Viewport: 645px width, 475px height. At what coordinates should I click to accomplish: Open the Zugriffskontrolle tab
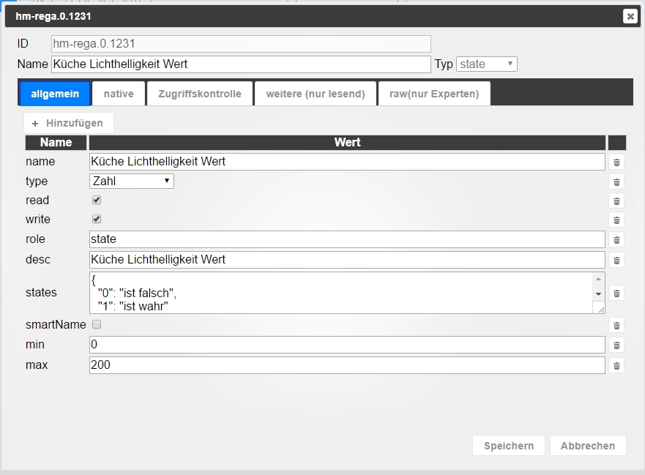(200, 94)
